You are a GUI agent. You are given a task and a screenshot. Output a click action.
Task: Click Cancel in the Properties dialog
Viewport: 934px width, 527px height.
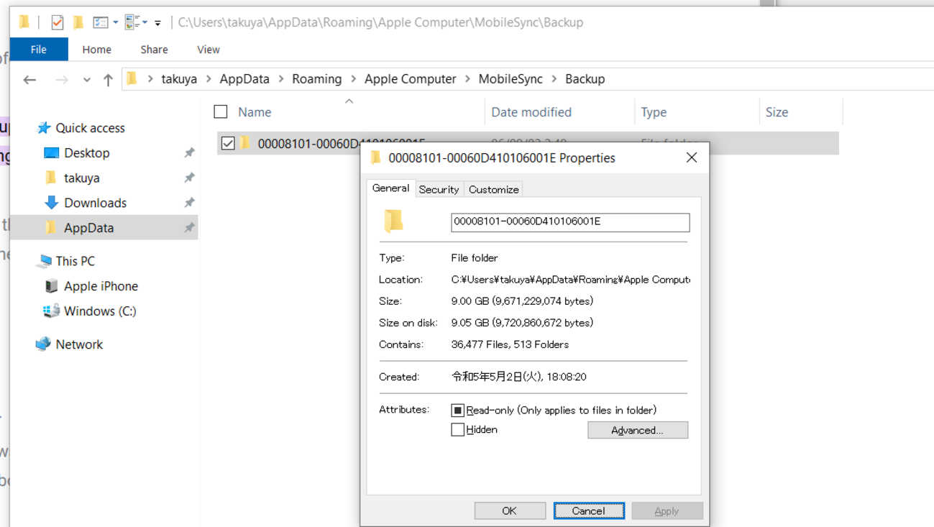(x=589, y=511)
